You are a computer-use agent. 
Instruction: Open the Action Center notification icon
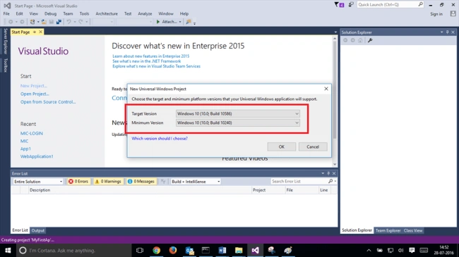coord(412,250)
